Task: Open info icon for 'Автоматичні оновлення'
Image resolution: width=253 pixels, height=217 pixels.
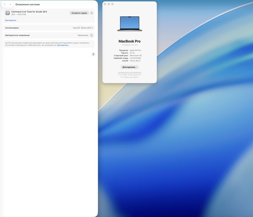Action: [x=91, y=35]
